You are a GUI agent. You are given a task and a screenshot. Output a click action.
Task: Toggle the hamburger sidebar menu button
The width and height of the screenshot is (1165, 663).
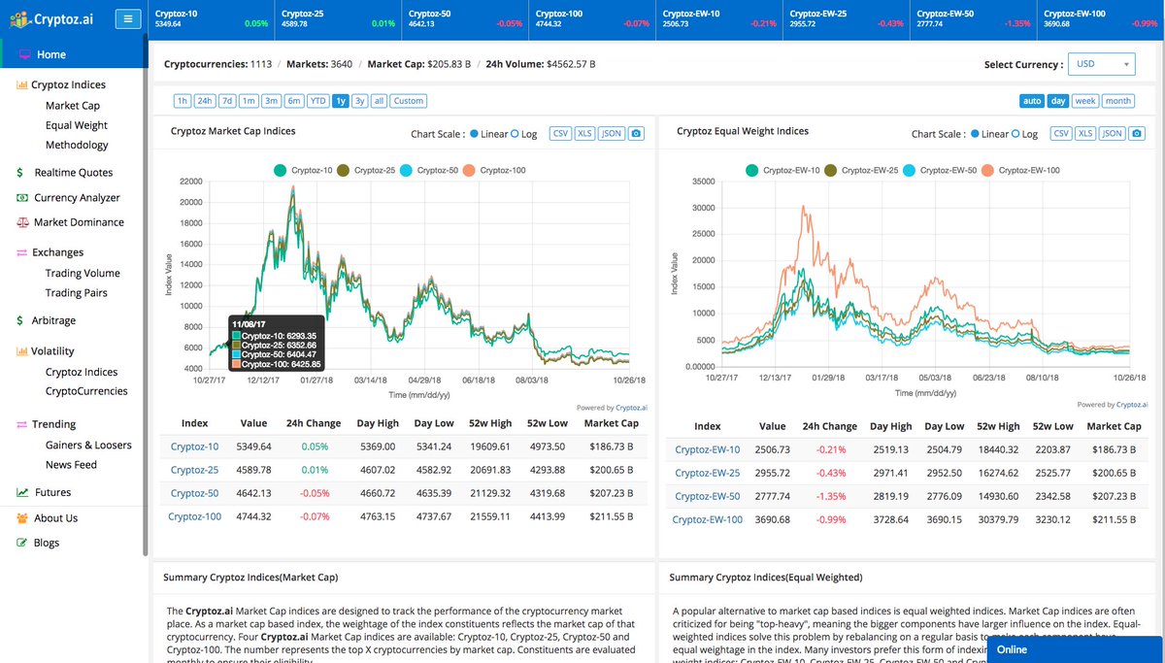tap(127, 18)
